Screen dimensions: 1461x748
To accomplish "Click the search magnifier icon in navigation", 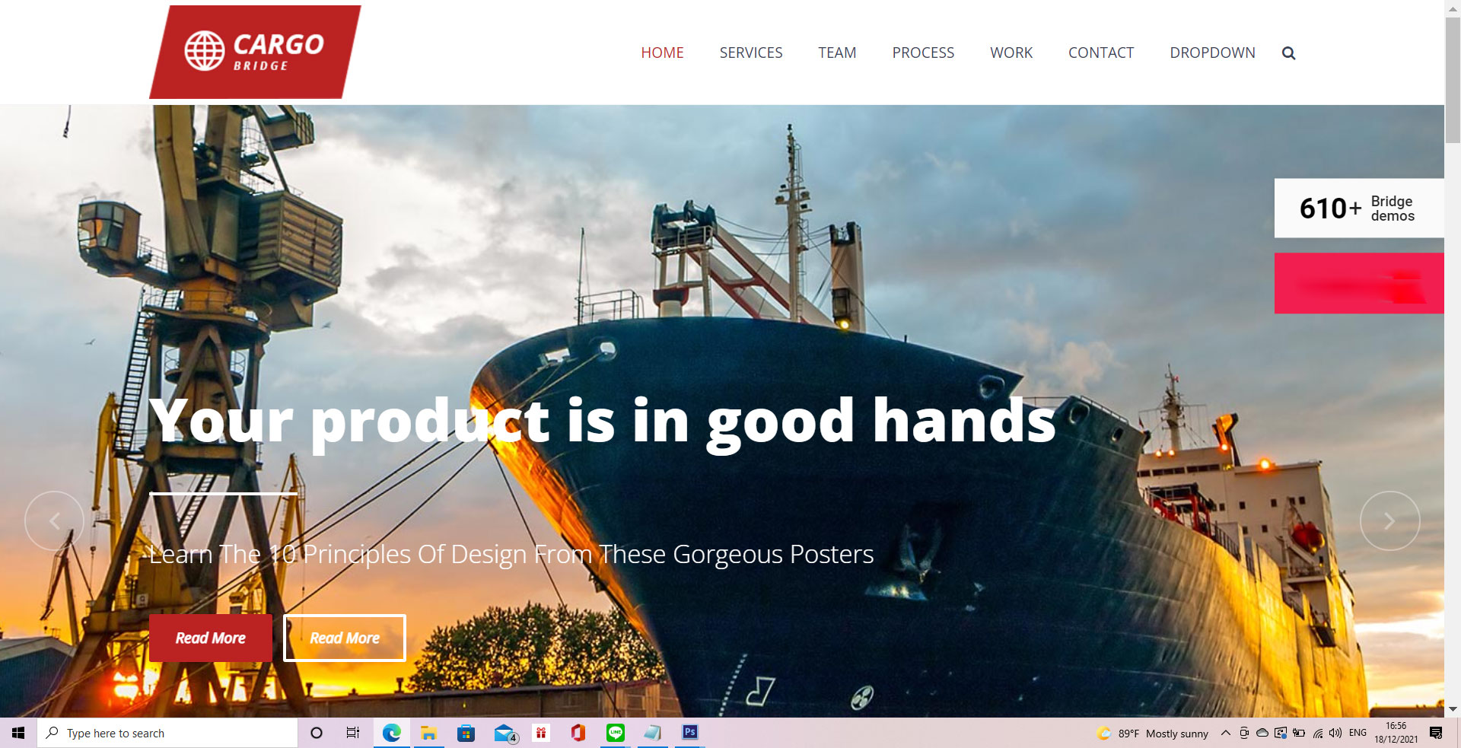I will (1288, 53).
